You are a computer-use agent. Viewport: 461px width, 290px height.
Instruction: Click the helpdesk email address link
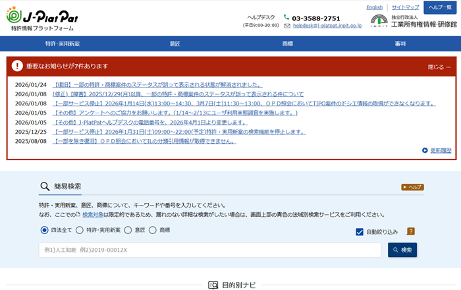pos(327,26)
